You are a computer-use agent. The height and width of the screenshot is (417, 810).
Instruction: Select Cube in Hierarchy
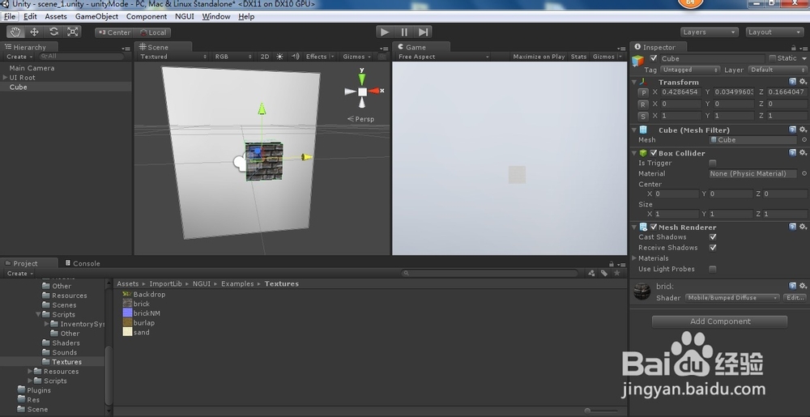18,87
